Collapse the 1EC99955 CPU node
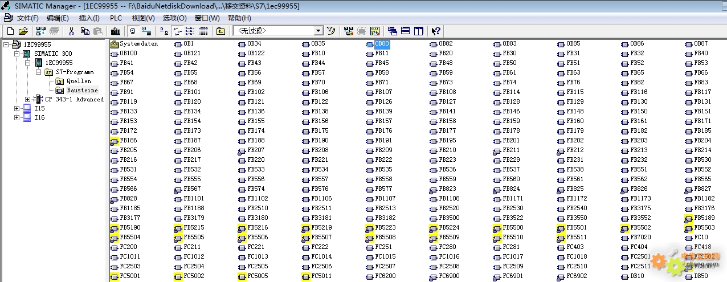The width and height of the screenshot is (727, 282). (27, 63)
